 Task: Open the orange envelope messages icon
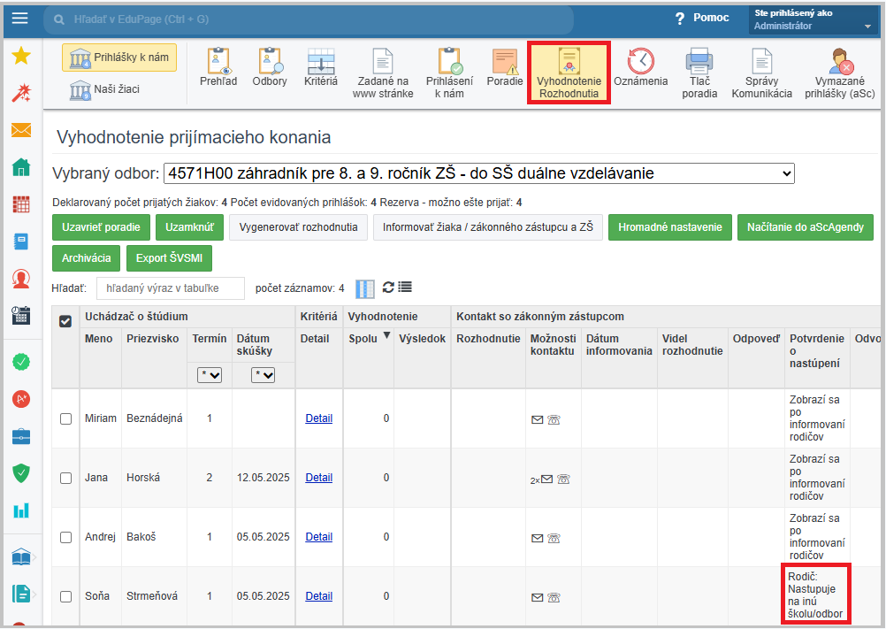click(21, 131)
